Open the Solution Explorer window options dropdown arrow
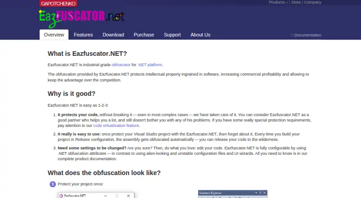This screenshot has height=198, width=361. click(256, 193)
